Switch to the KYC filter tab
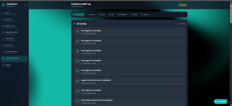 112,14
